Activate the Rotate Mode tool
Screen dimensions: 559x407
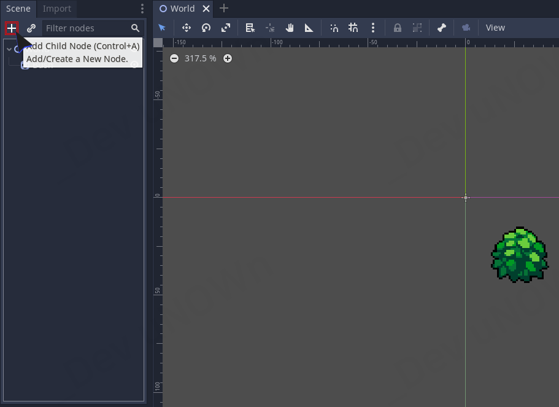point(206,28)
